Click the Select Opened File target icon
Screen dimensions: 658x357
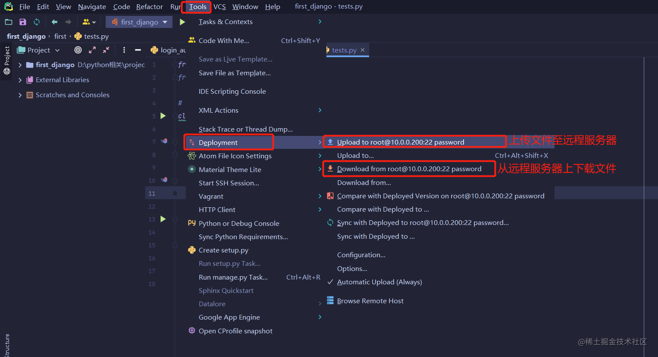(x=78, y=50)
